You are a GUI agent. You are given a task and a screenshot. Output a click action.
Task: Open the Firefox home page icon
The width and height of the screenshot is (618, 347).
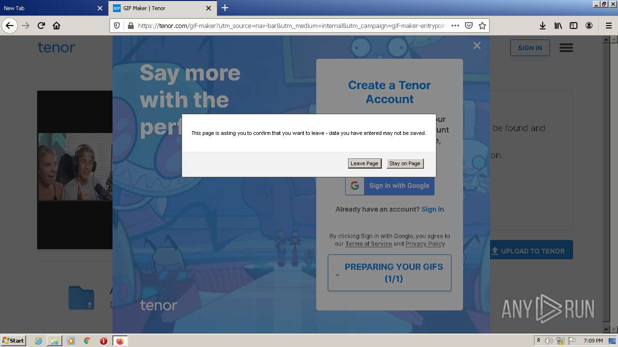coord(56,26)
